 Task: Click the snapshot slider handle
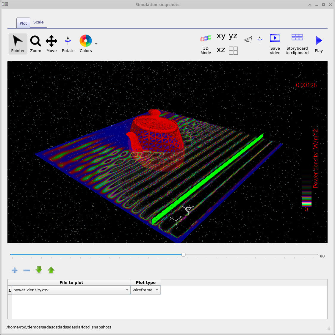184,254
